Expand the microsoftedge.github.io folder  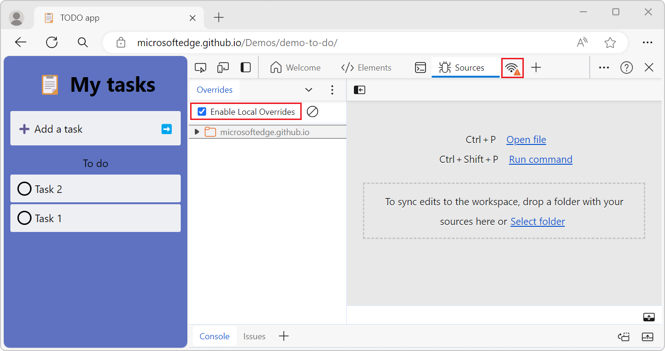coord(197,132)
